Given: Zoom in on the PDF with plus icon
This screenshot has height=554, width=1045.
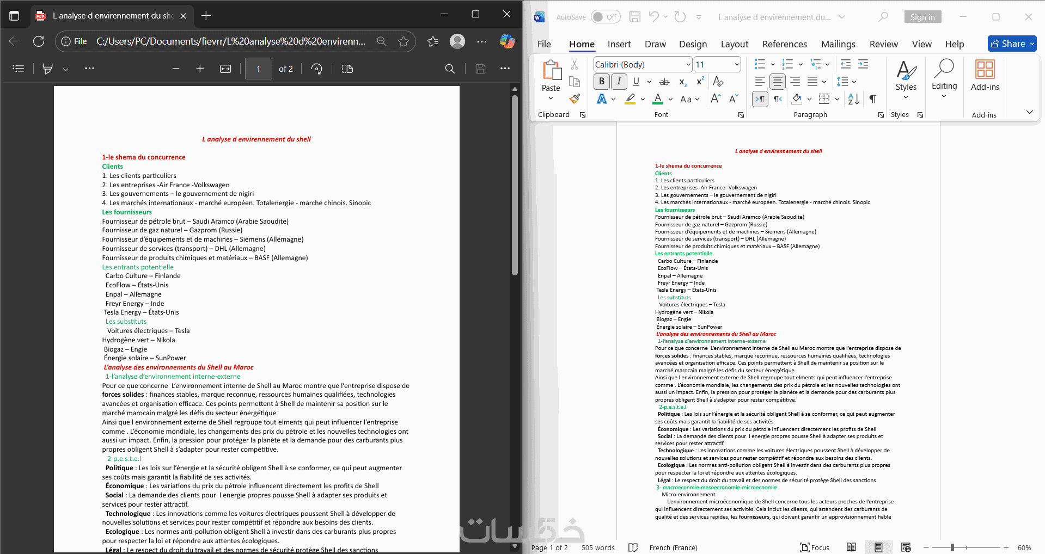Looking at the screenshot, I should tap(200, 69).
